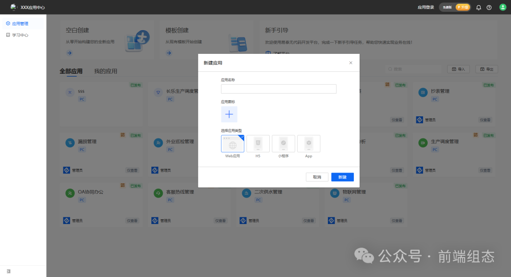511x277 pixels.
Task: Click the PC tag on 抄表管理
Action: pyautogui.click(x=435, y=99)
